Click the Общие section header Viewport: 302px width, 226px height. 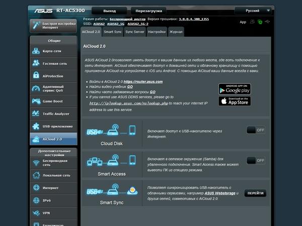pyautogui.click(x=54, y=41)
